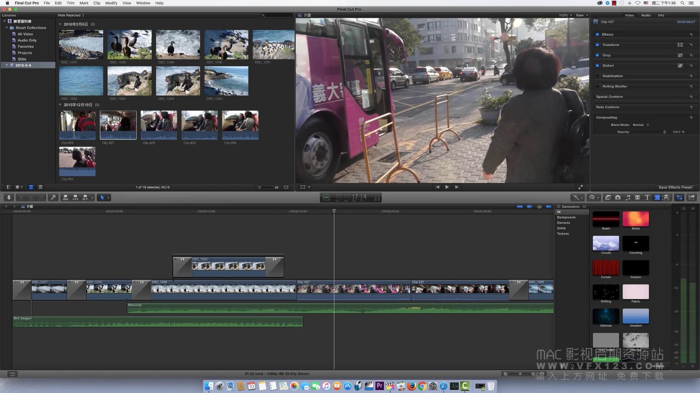
Task: Collapse the 2015年12月19日 event group
Action: 60,105
